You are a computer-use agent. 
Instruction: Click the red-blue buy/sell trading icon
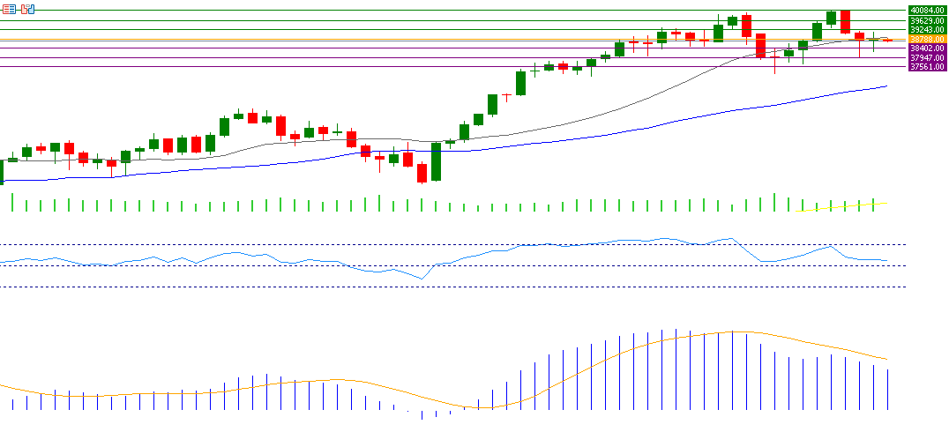pos(27,8)
